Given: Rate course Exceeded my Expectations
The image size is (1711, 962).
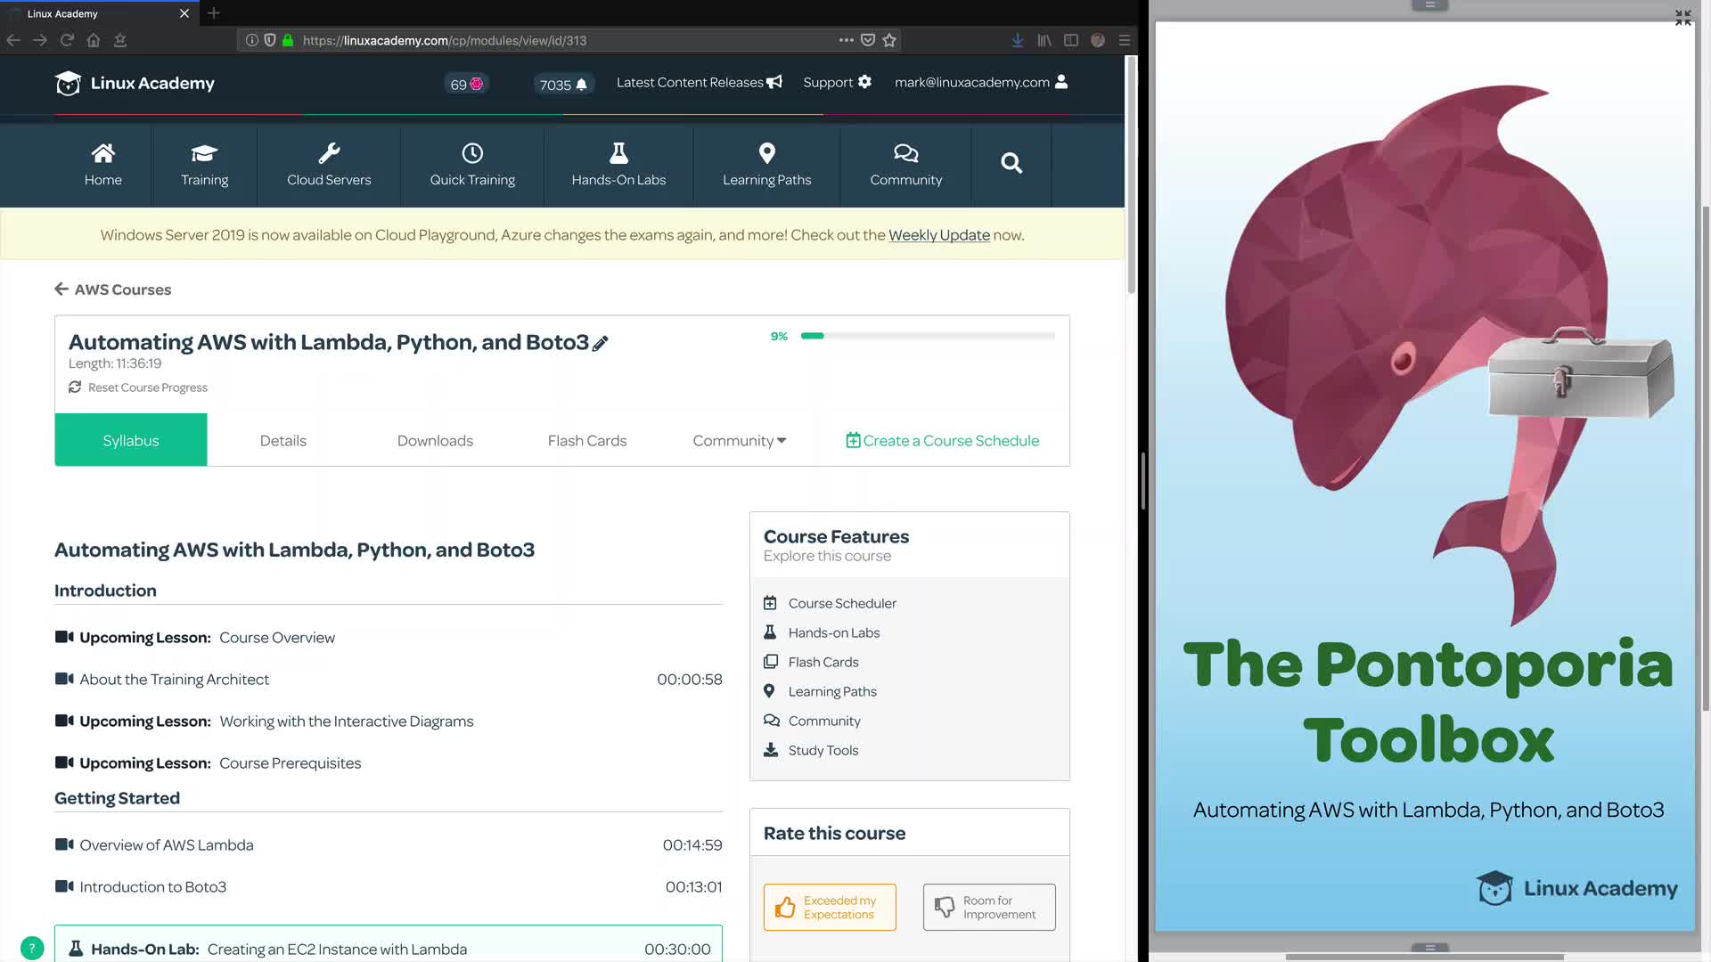Looking at the screenshot, I should [x=829, y=907].
